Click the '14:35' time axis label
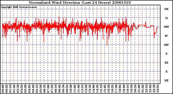The height and width of the screenshot is (94, 173). coord(97,89)
